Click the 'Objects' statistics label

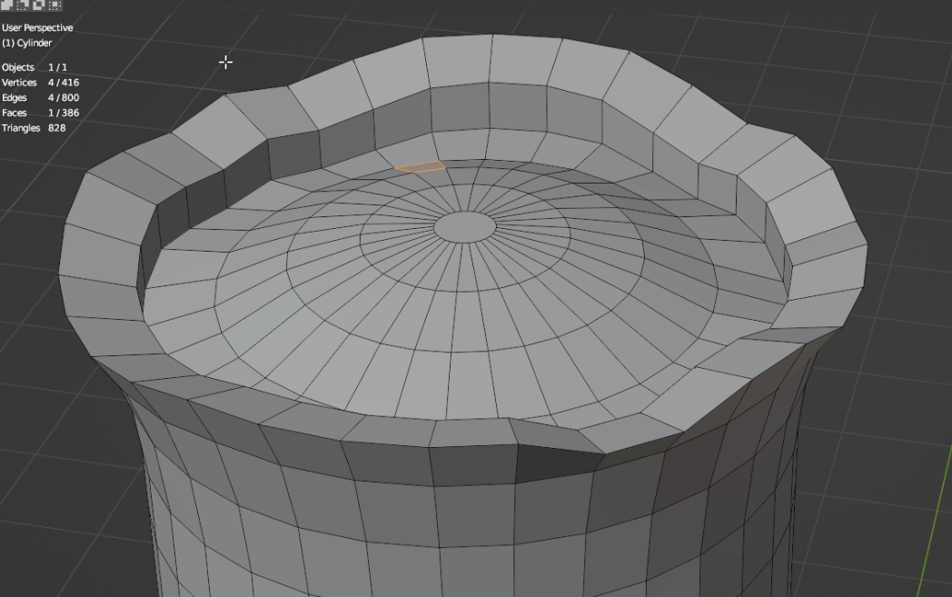pos(17,67)
